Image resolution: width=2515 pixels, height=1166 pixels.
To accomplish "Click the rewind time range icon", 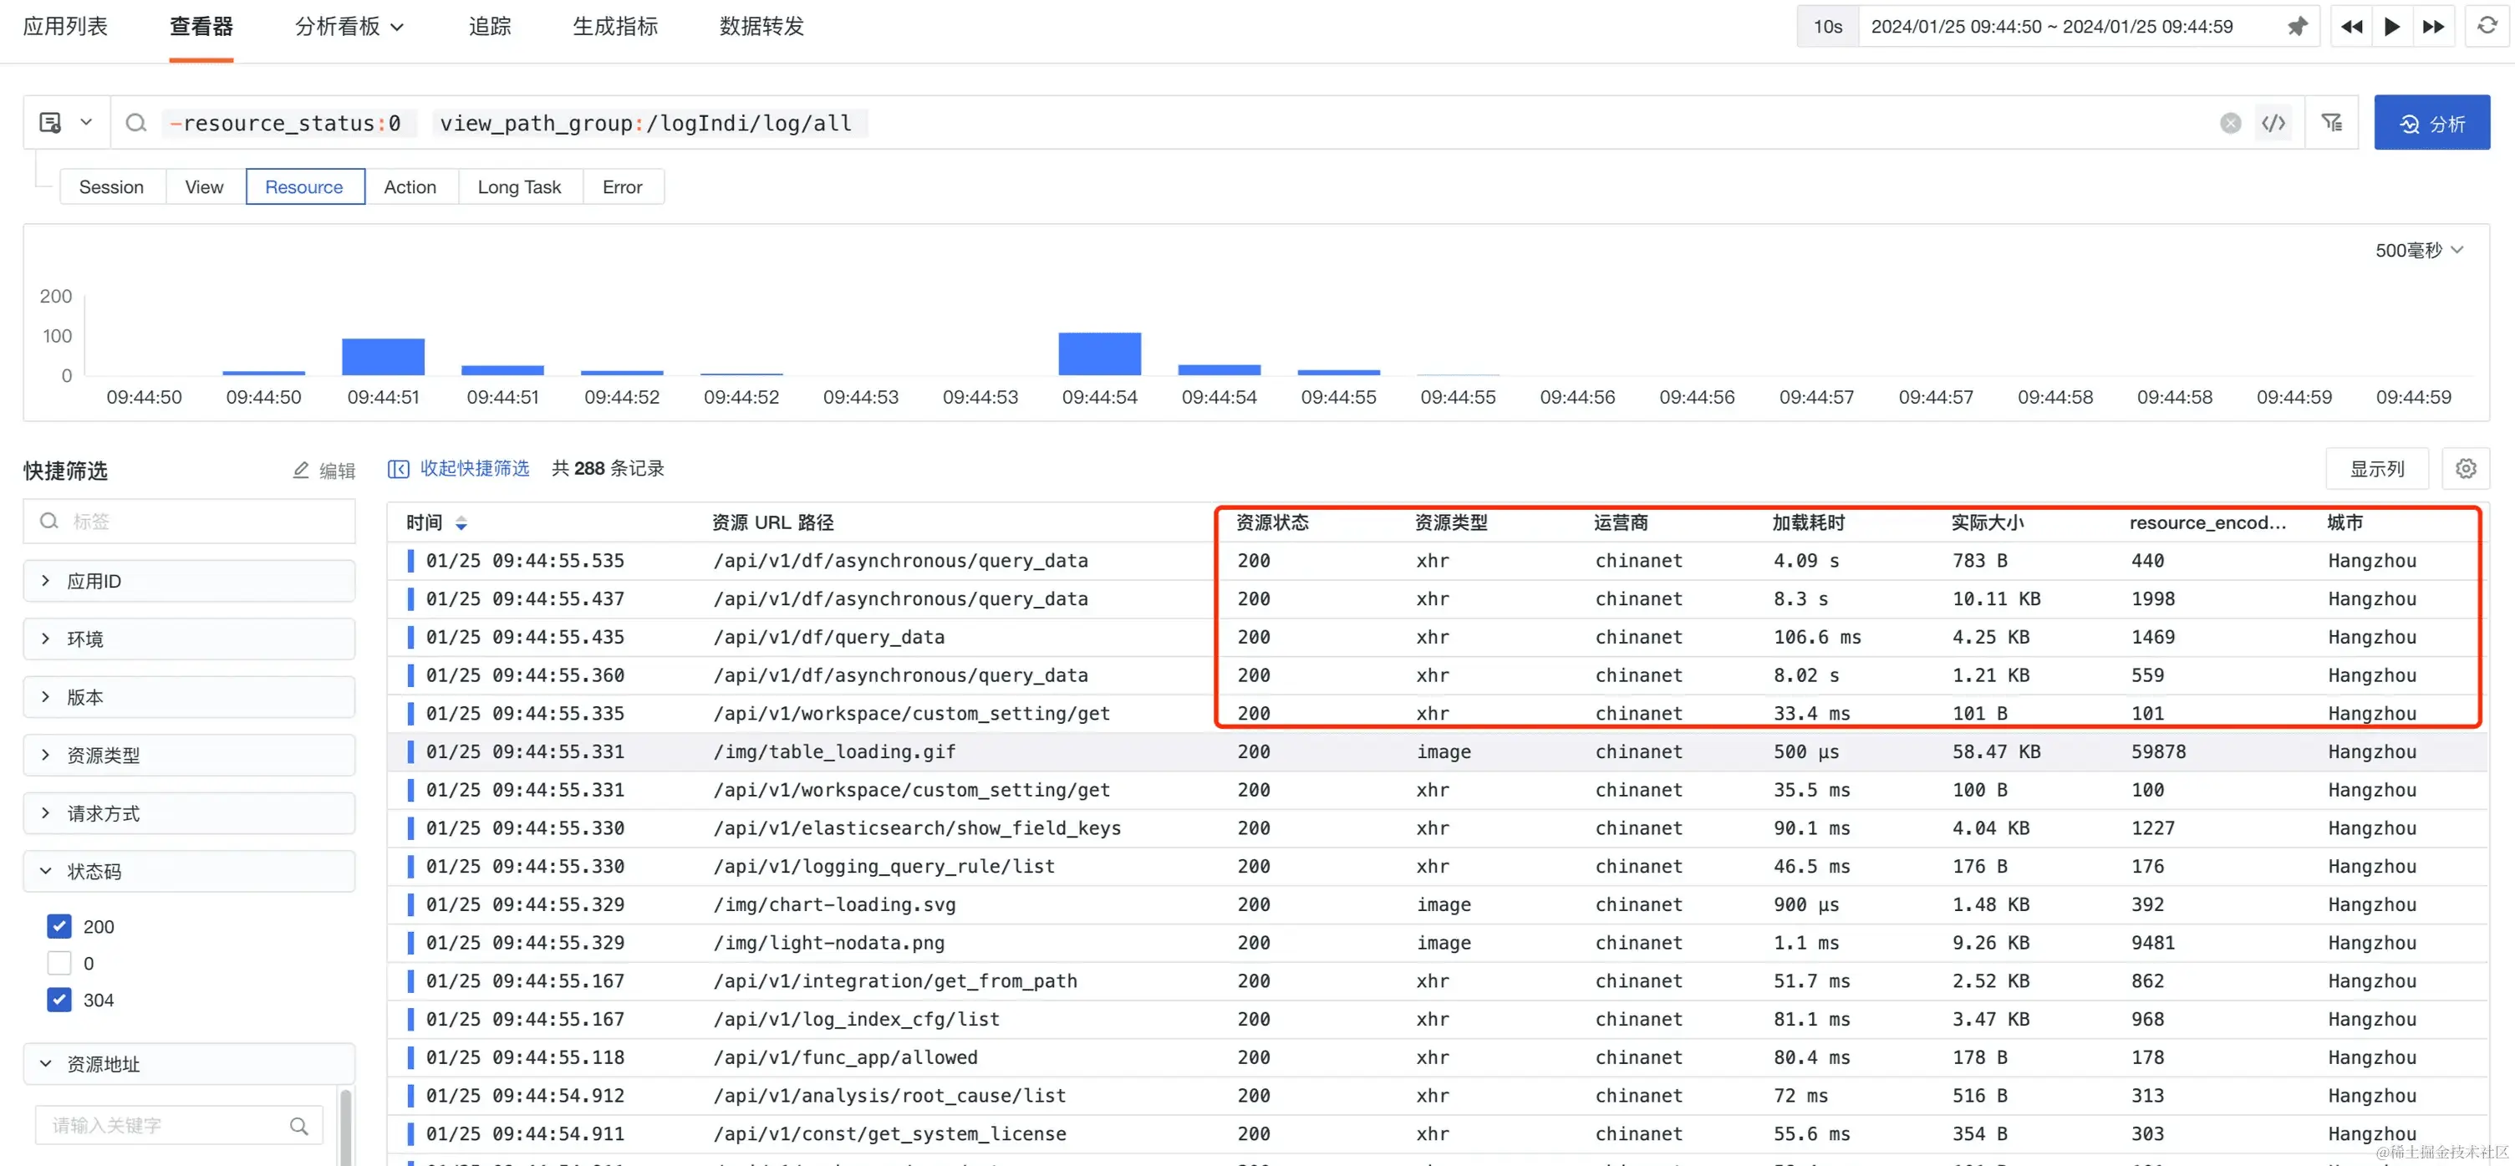I will click(x=2351, y=27).
